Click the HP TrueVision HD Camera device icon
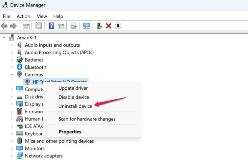 [x=27, y=82]
